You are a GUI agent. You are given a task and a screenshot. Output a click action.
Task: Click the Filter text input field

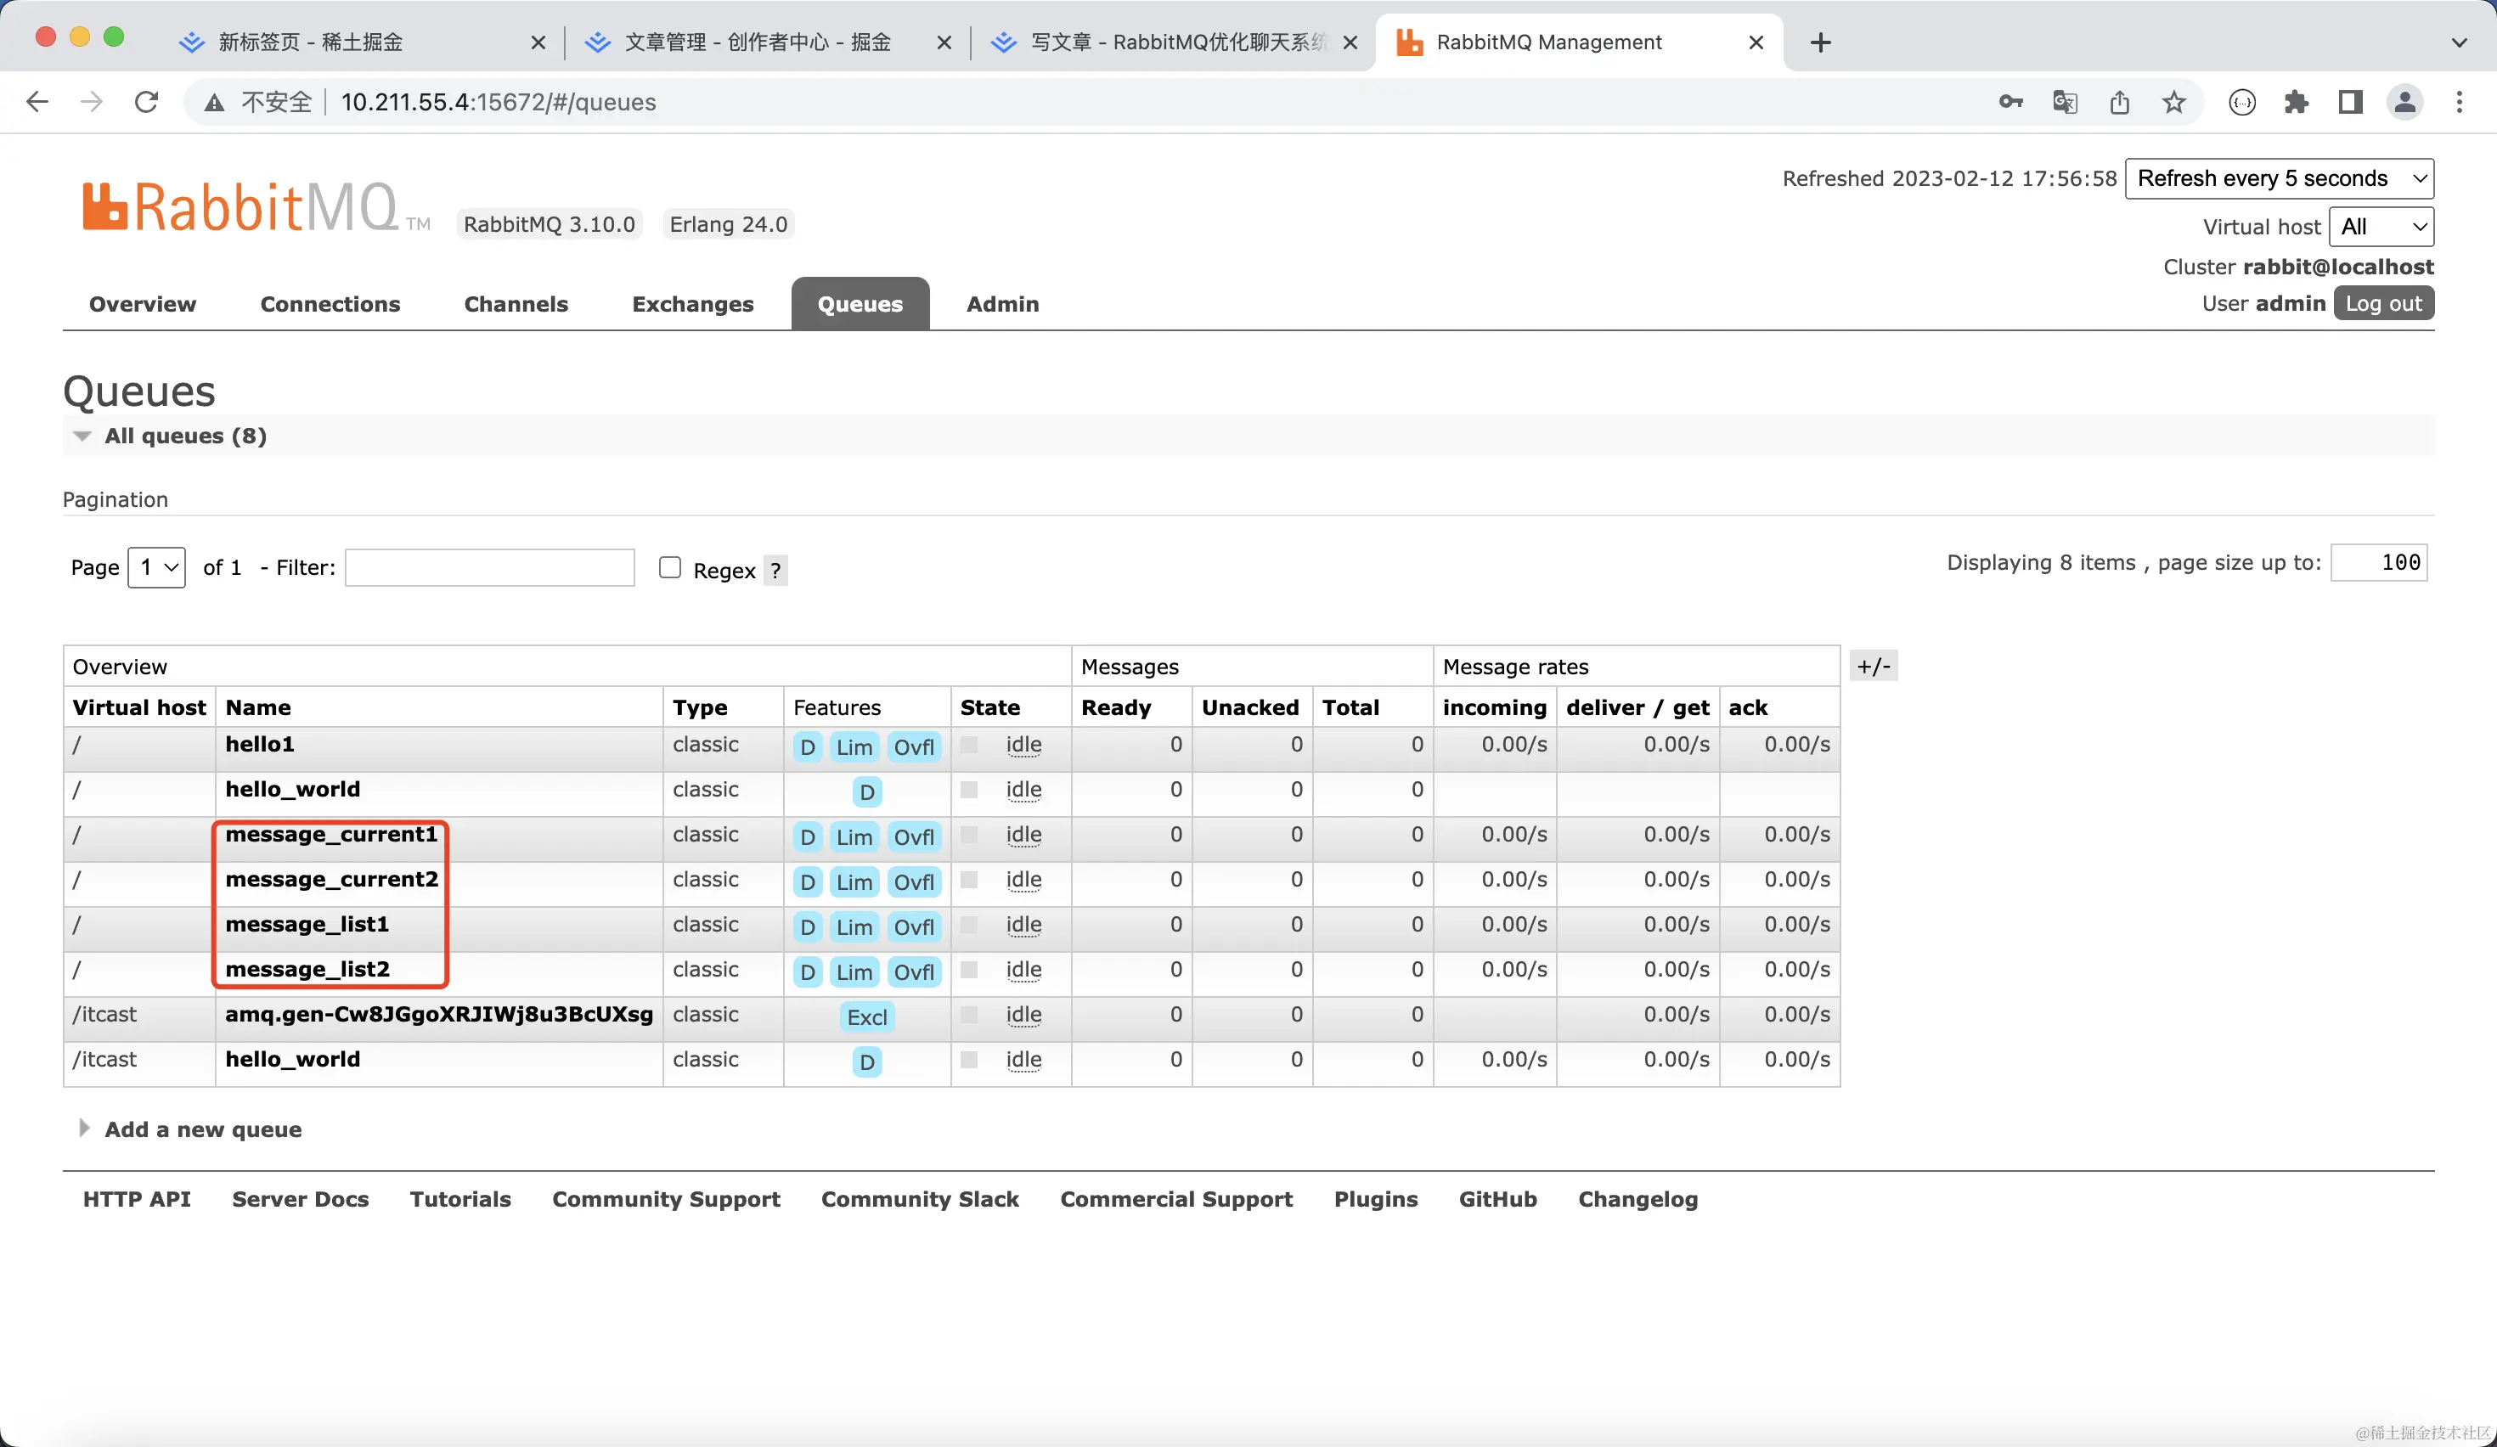pos(489,567)
